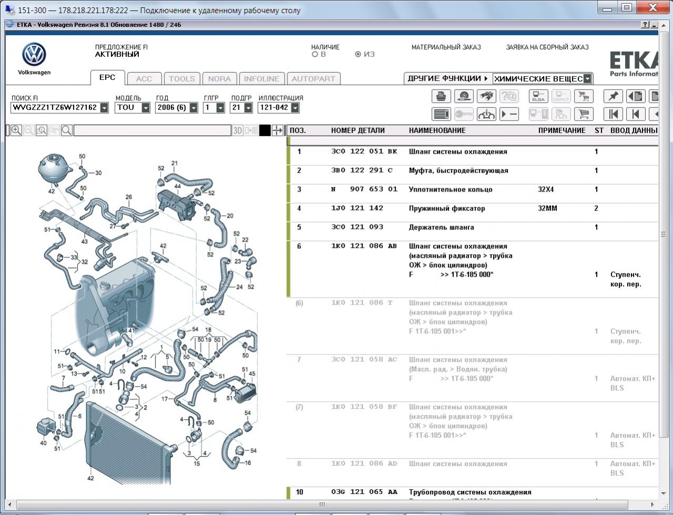Screen dimensions: 673x515
Task: Expand the ХИМИЧЕСКИЕ ВЕЩЕСТВА dropdown
Action: point(587,79)
